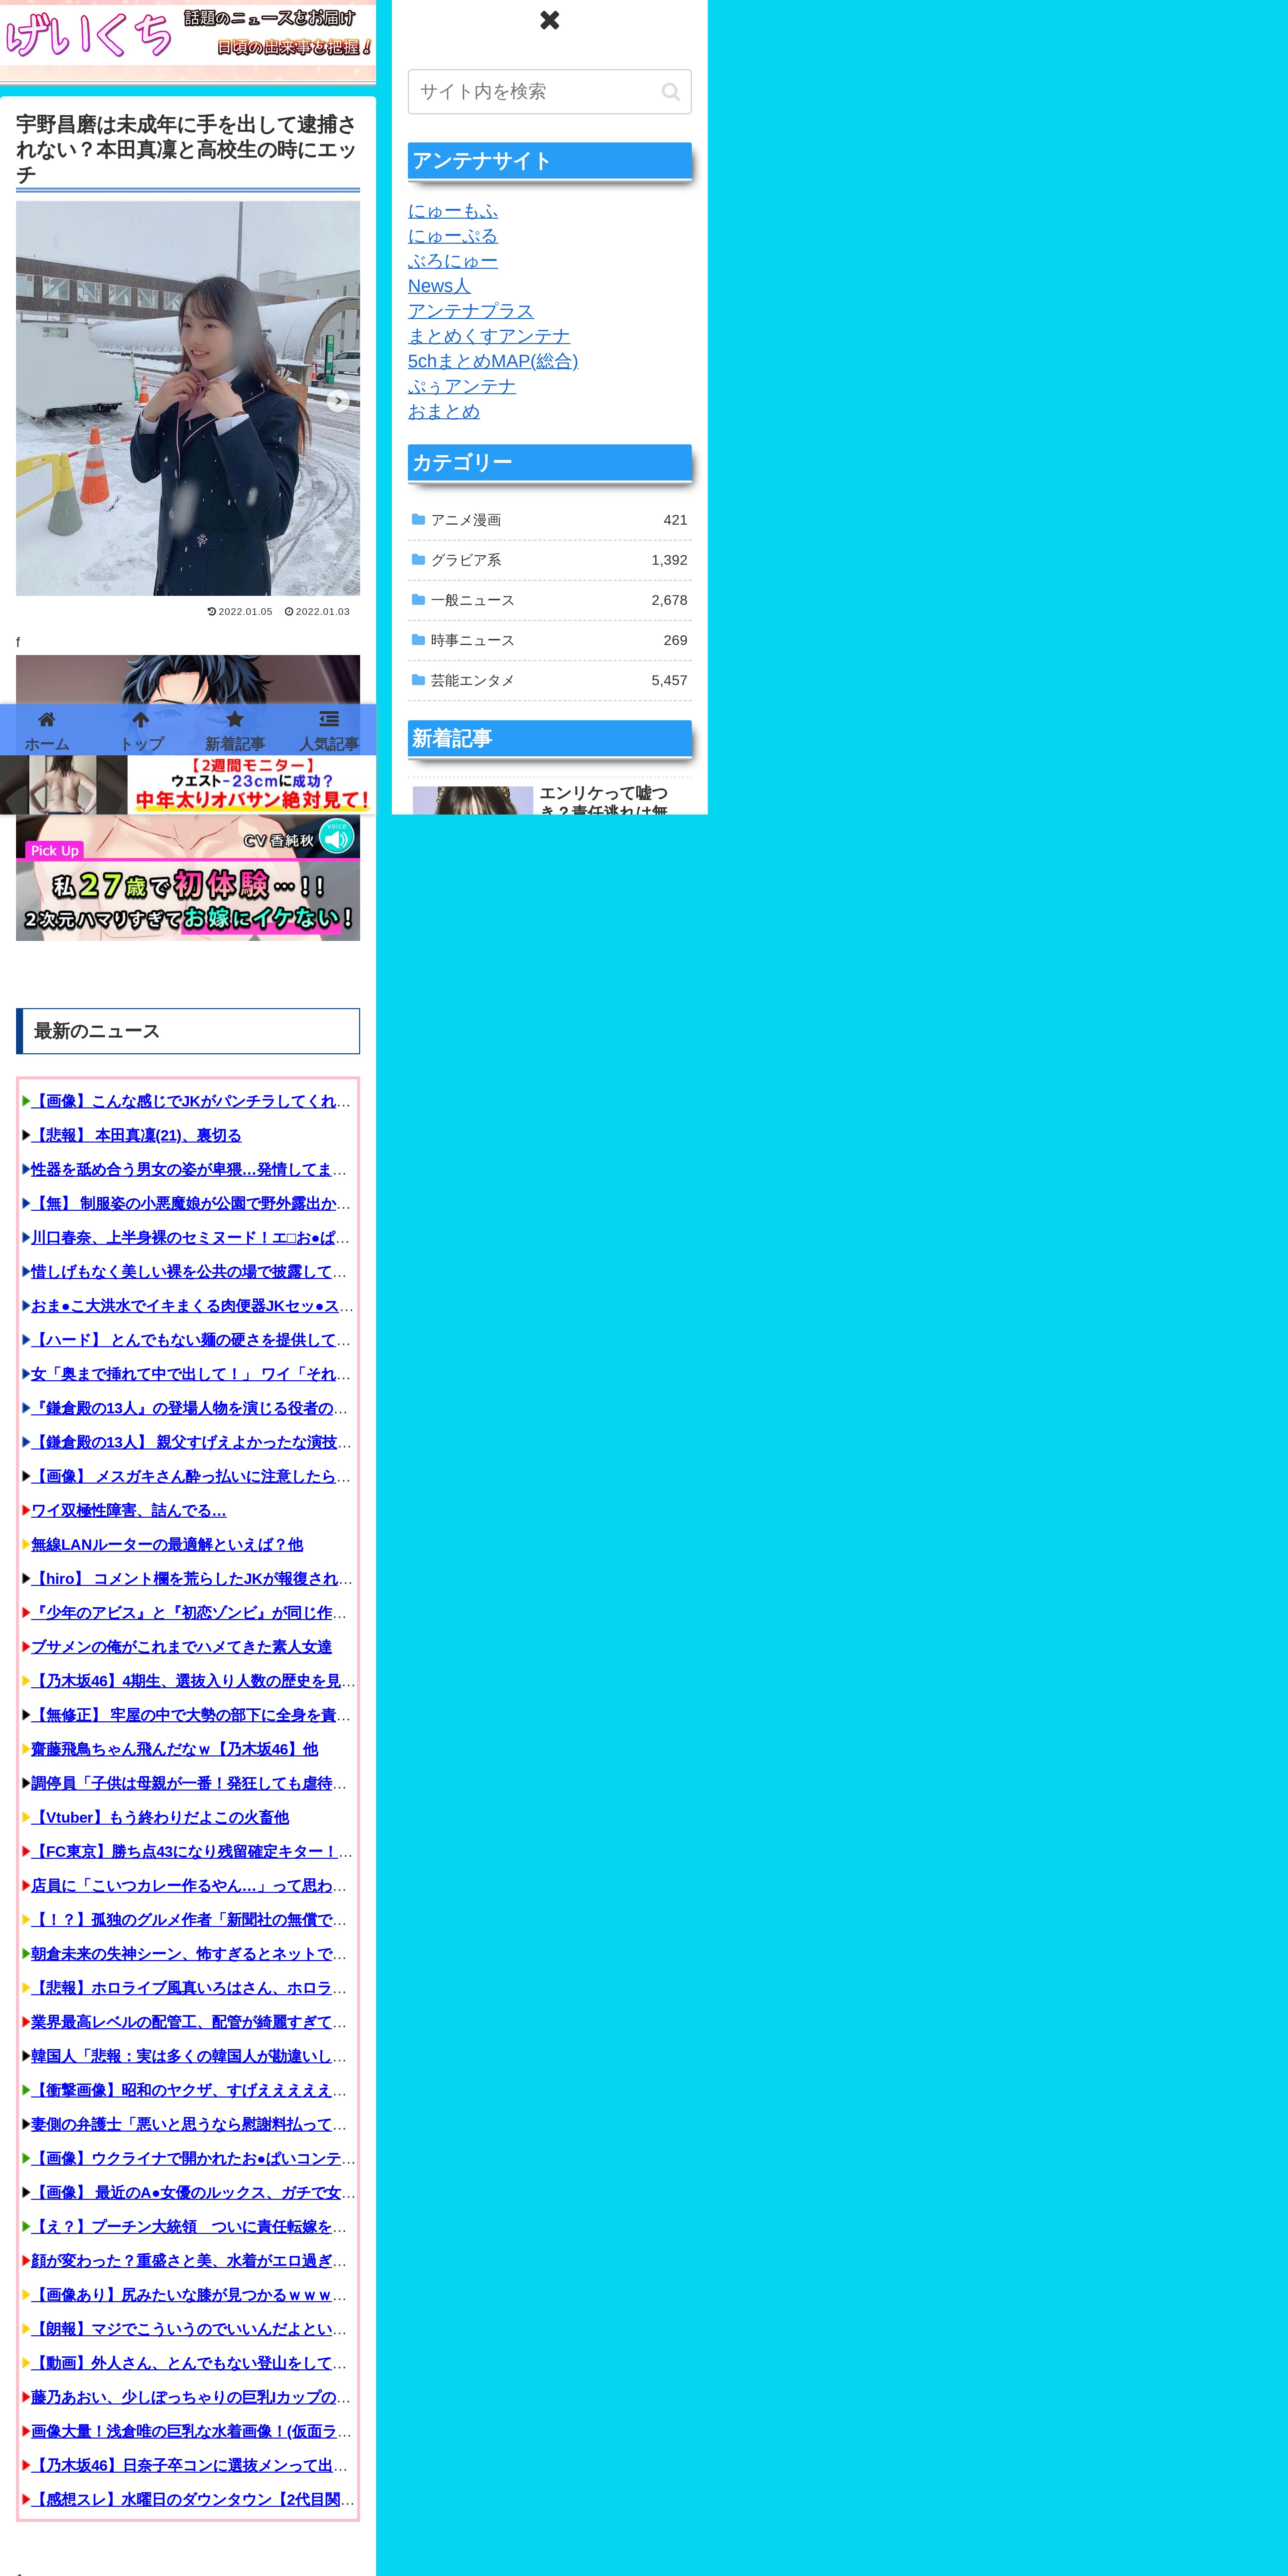The height and width of the screenshot is (2576, 1288).
Task: Open the Pick Up 27歳 ad banner
Action: tap(188, 878)
